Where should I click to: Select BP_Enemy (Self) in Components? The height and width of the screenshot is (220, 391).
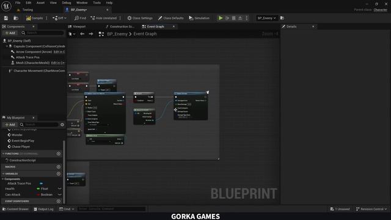click(x=19, y=41)
